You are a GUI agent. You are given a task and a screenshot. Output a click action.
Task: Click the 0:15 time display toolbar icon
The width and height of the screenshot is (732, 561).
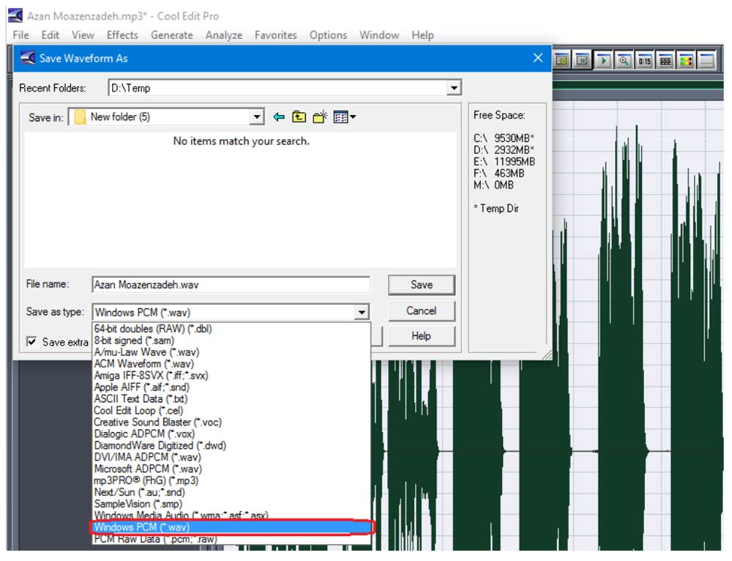point(645,61)
